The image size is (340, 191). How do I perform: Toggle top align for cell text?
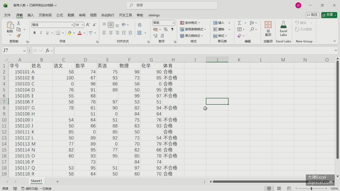104,25
